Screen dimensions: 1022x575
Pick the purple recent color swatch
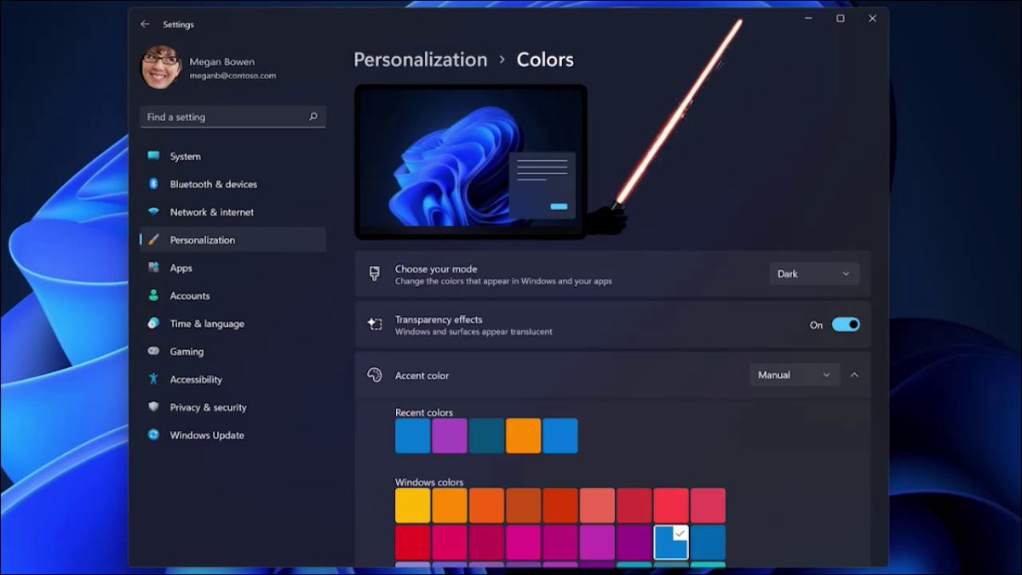tap(450, 435)
